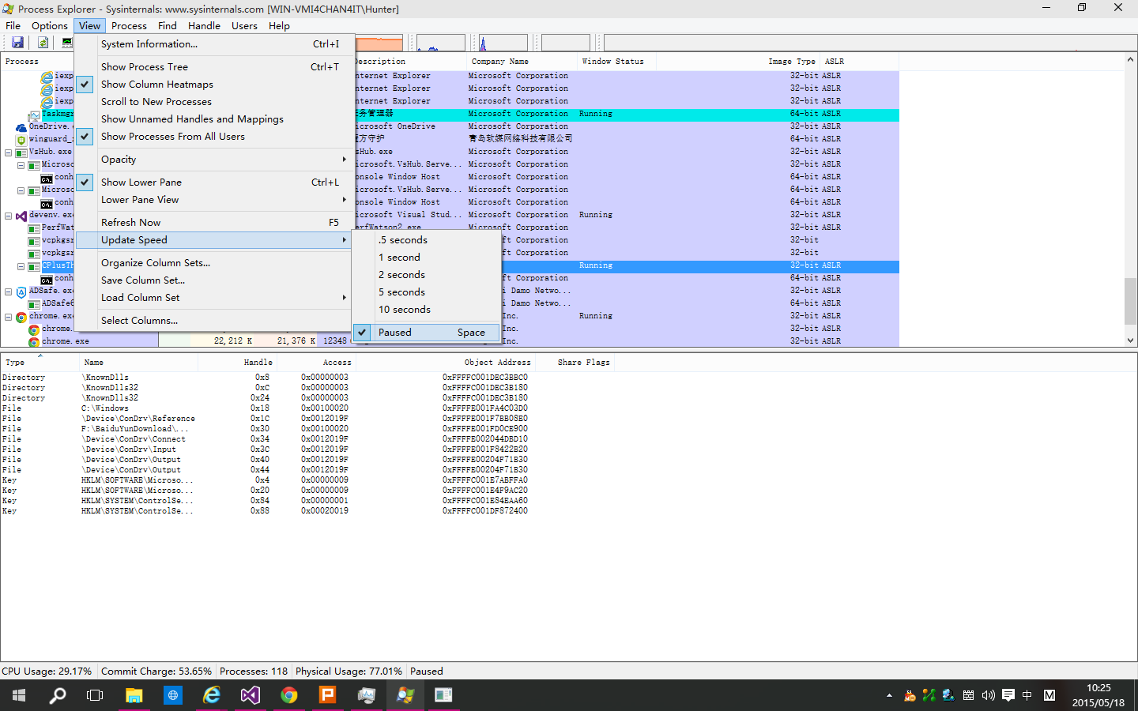Collapse the VsHub.exe process tree node

pyautogui.click(x=9, y=152)
